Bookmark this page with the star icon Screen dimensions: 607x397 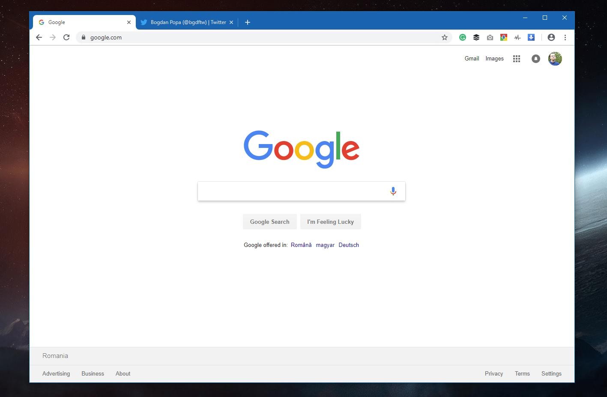tap(444, 37)
